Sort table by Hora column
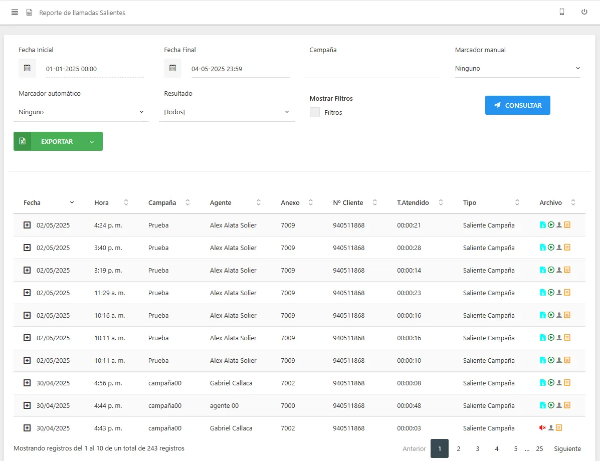 pyautogui.click(x=111, y=203)
